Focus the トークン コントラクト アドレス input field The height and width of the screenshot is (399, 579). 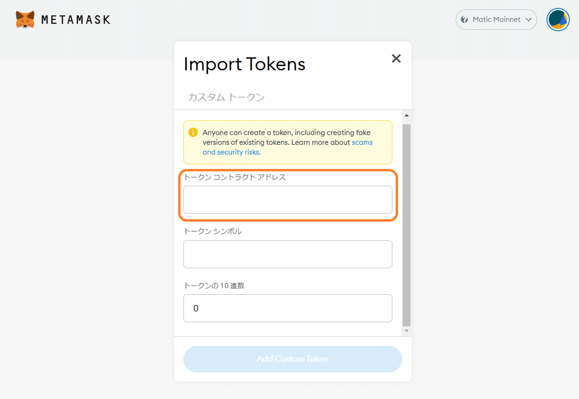tap(288, 200)
